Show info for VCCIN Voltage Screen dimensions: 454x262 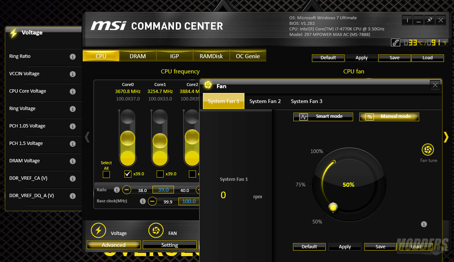click(x=73, y=74)
